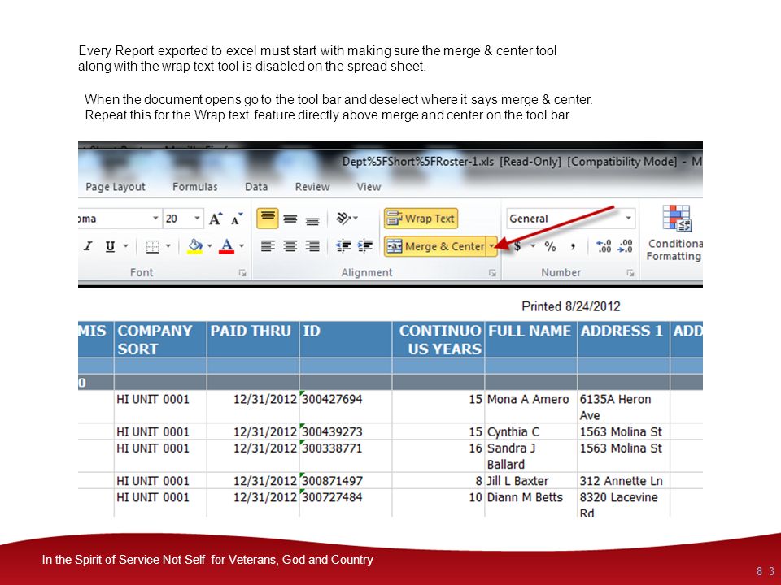Image resolution: width=781 pixels, height=585 pixels.
Task: Click Decrease Font Size icon
Action: tap(237, 219)
